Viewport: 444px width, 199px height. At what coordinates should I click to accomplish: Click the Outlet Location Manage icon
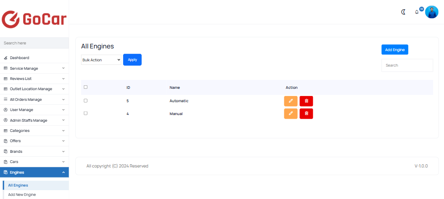[x=5, y=89]
